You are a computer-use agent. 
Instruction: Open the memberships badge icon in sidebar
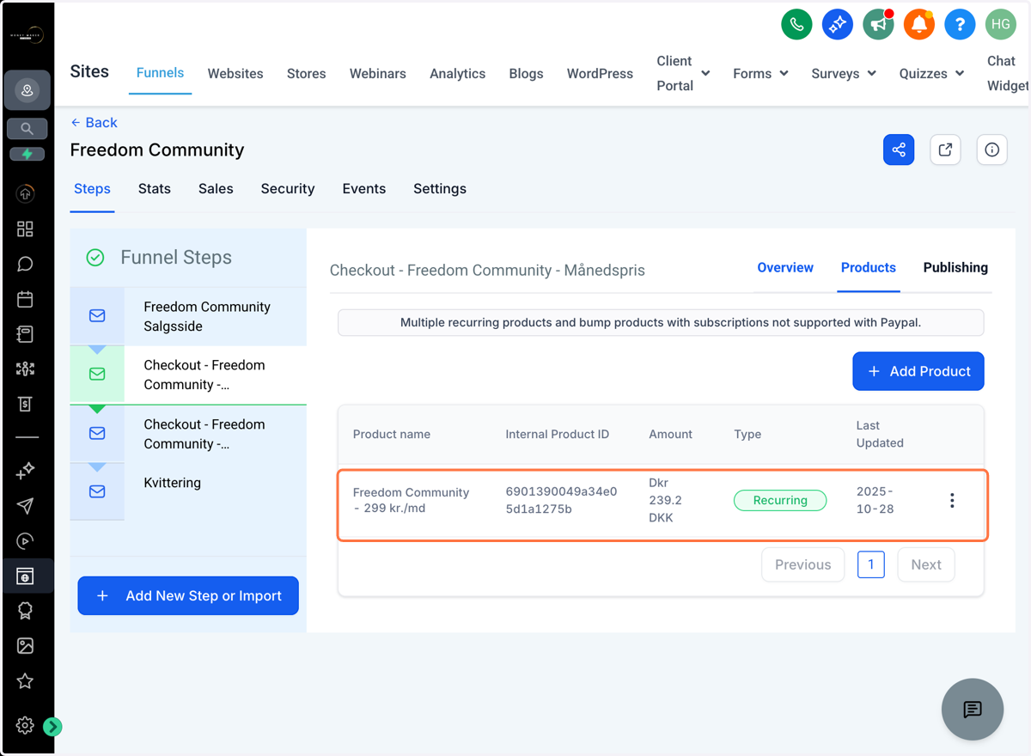click(25, 611)
